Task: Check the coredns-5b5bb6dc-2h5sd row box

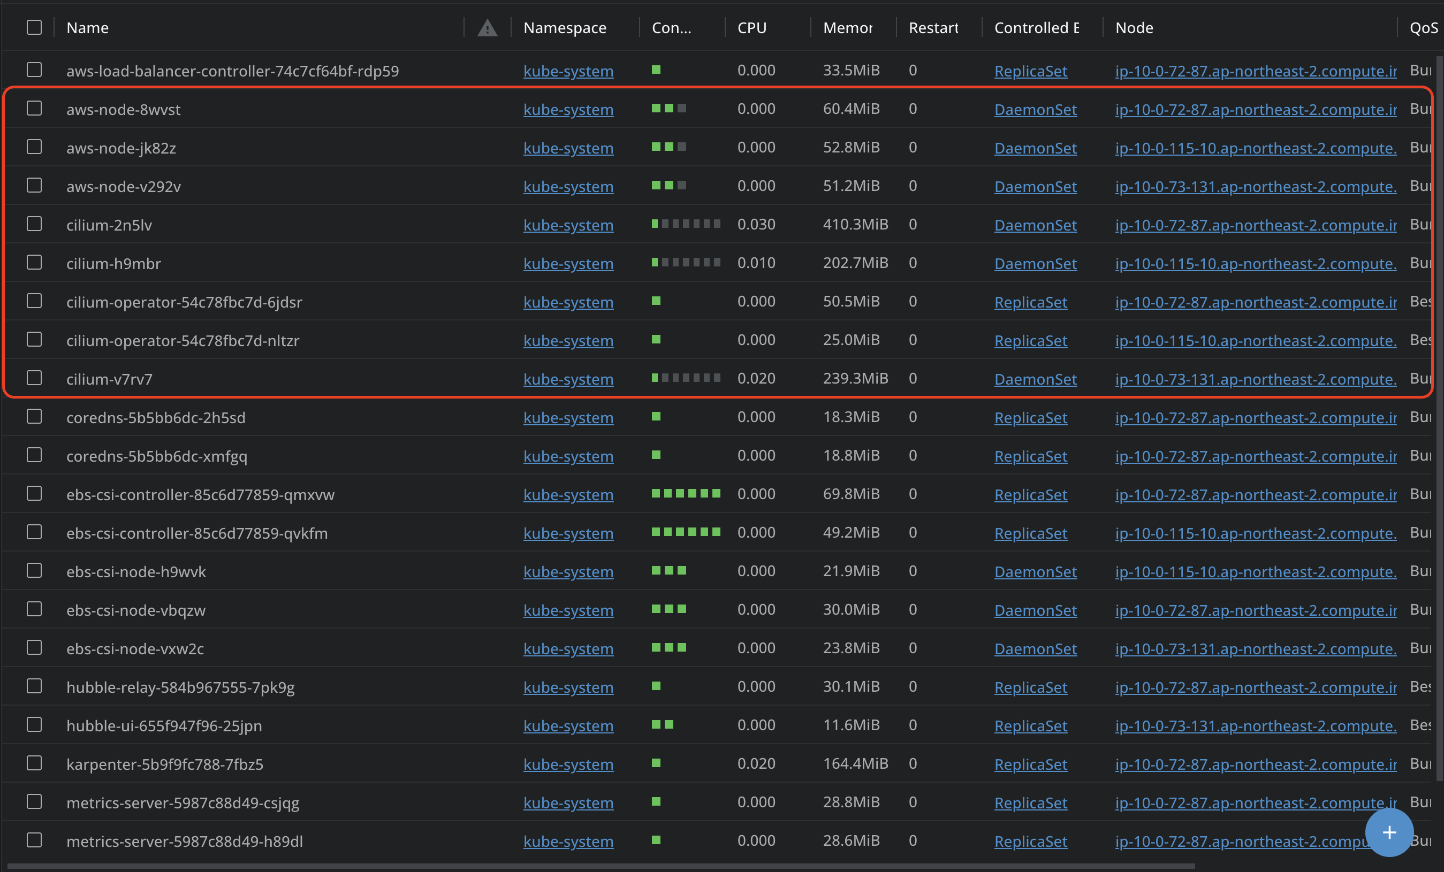Action: point(34,416)
